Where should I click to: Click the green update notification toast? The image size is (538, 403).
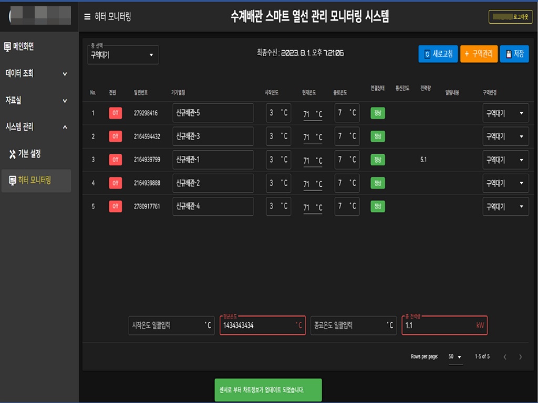pos(268,390)
